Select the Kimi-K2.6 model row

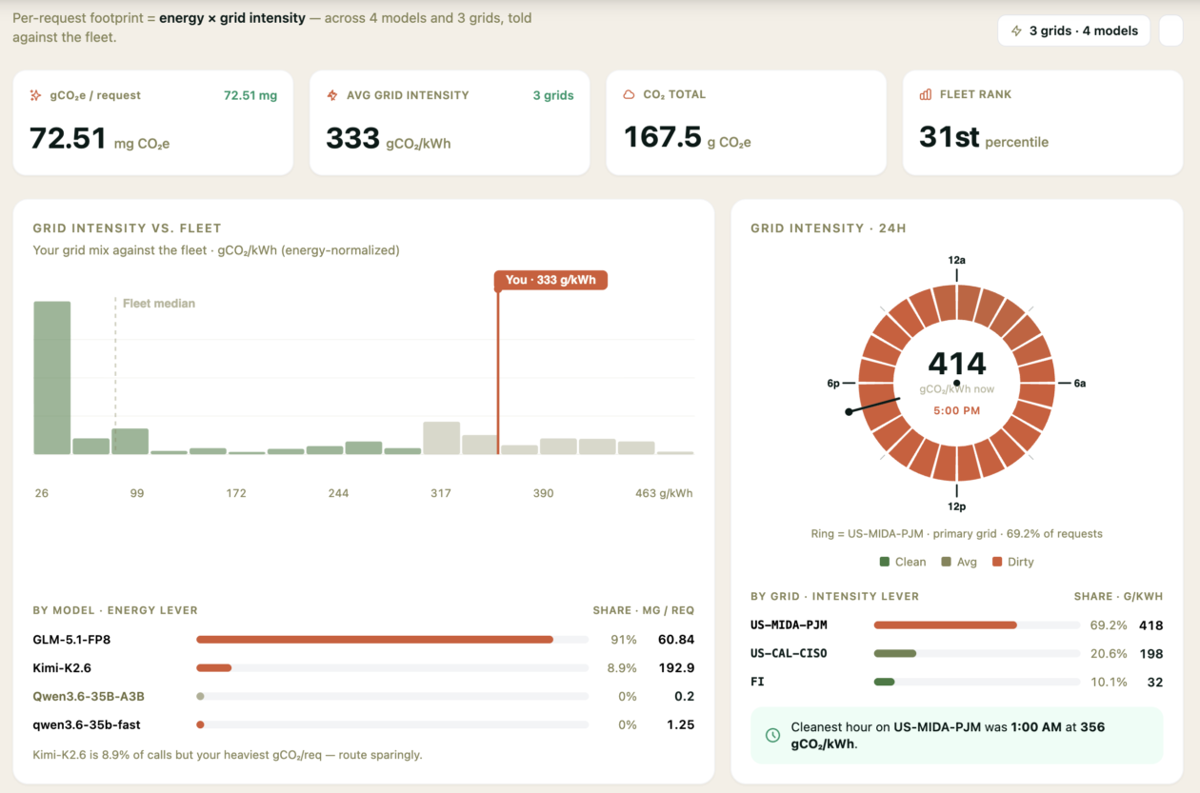(x=364, y=668)
